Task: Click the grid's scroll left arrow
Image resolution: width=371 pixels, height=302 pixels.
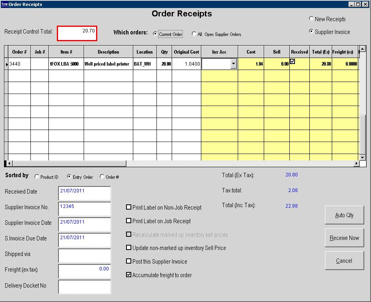Action: pyautogui.click(x=9, y=163)
